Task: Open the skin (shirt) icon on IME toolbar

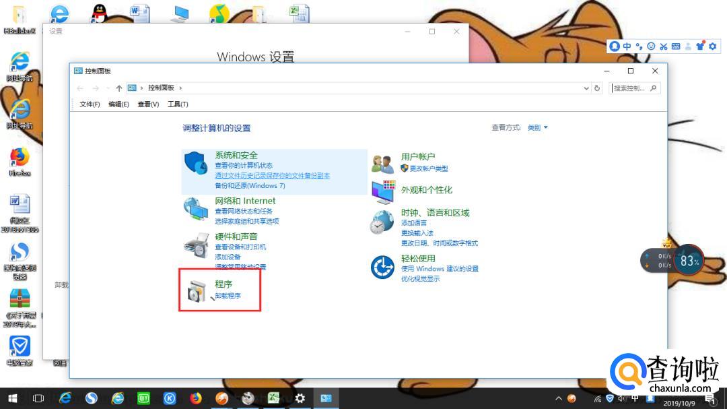Action: pos(700,46)
